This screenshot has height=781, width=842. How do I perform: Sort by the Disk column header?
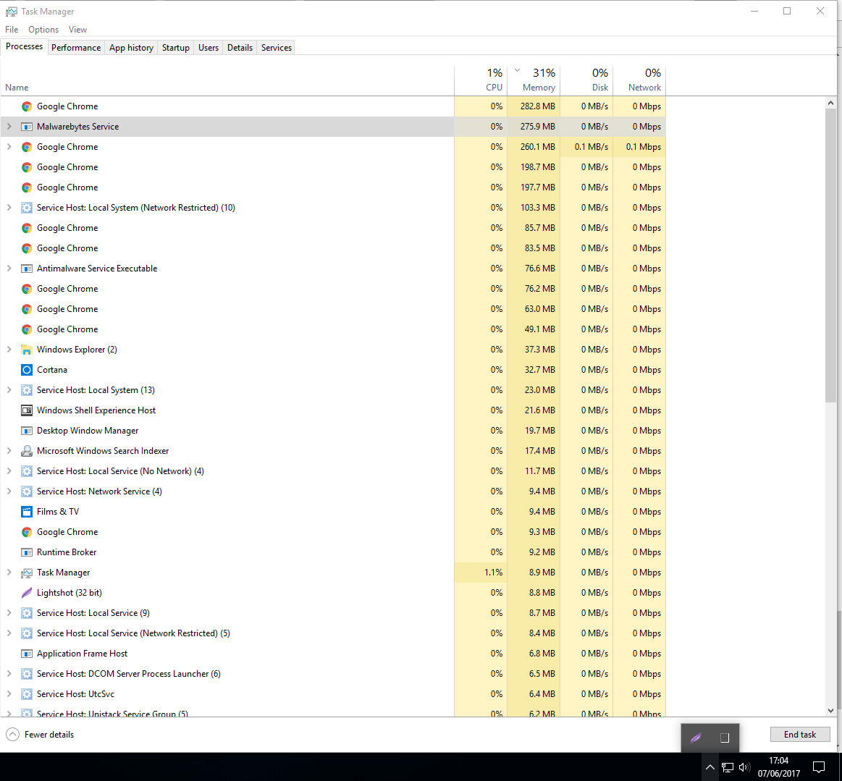tap(586, 80)
